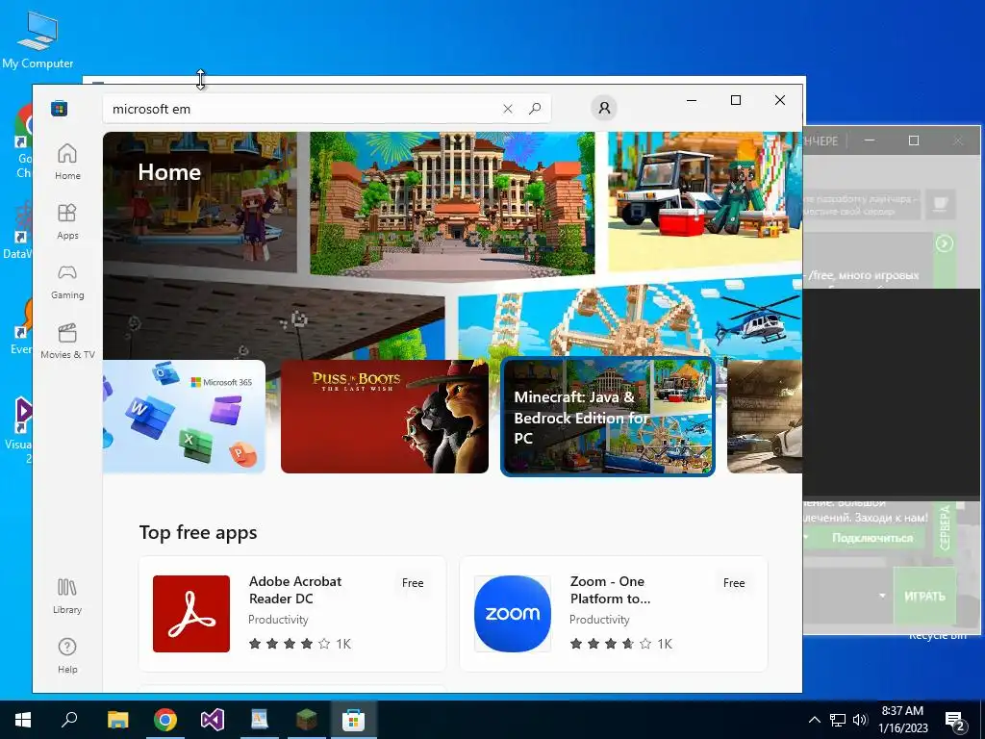The width and height of the screenshot is (985, 739).
Task: Click Microsoft Store taskbar icon
Action: coord(354,720)
